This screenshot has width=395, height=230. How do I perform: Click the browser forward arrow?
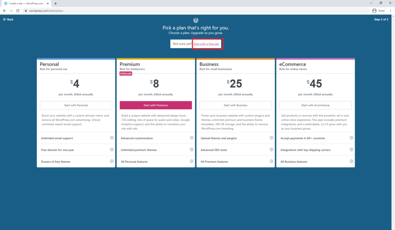click(11, 11)
